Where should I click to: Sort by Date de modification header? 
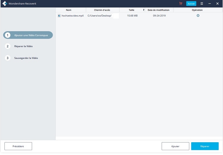[159, 10]
